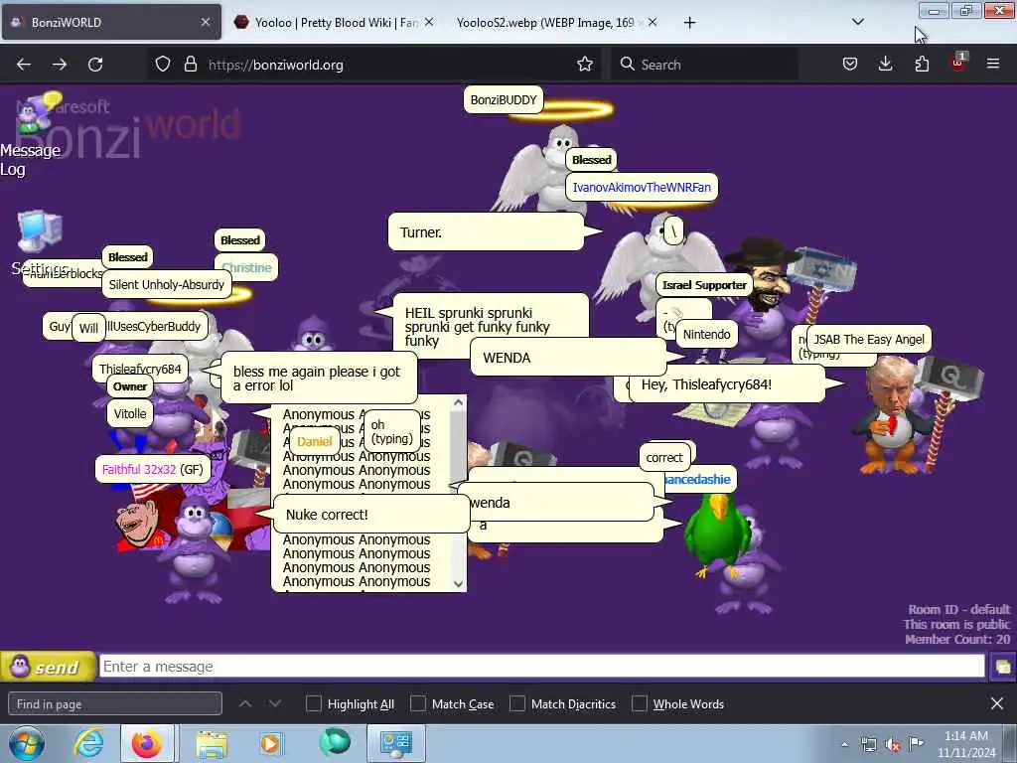1017x763 pixels.
Task: Click the Firefox Search box
Action: coord(704,65)
